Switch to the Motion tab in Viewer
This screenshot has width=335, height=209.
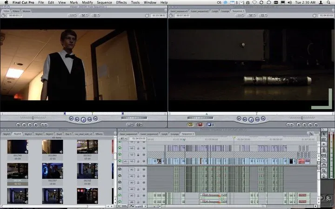26,11
